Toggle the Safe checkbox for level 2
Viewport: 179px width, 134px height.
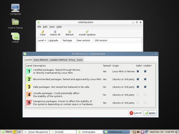click(x=138, y=79)
